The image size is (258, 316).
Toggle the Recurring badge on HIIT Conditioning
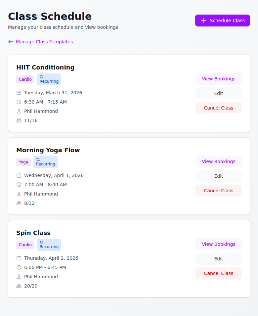point(49,79)
